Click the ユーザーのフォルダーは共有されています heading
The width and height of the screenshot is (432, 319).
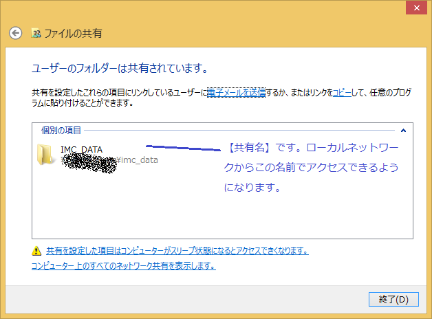[x=120, y=69]
